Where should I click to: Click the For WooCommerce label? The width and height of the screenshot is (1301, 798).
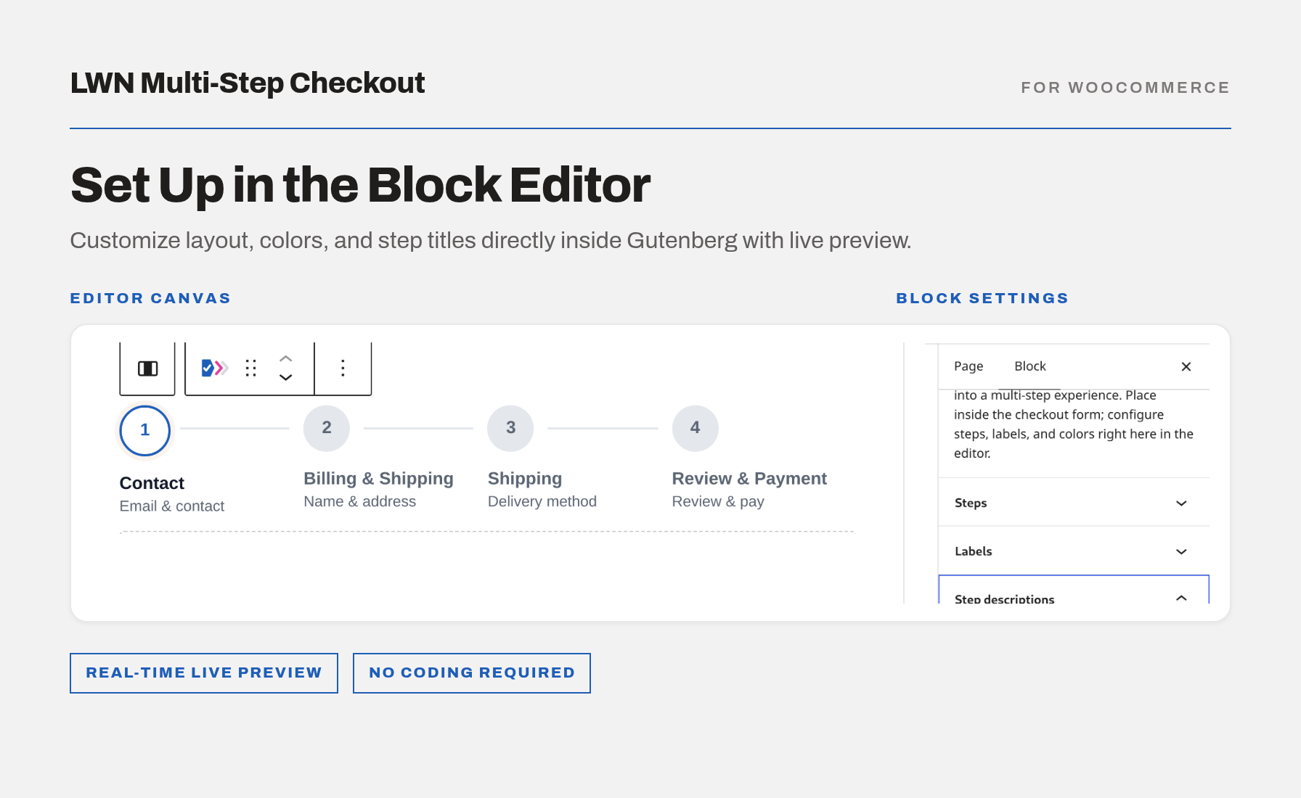1125,88
